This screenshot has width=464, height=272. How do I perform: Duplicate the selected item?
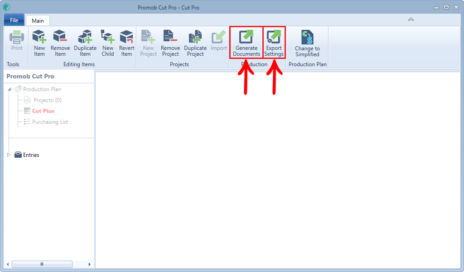85,43
